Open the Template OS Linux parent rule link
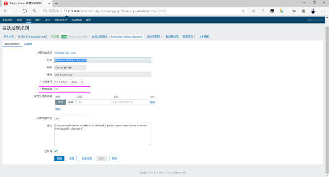329x177 pixels. (65, 53)
